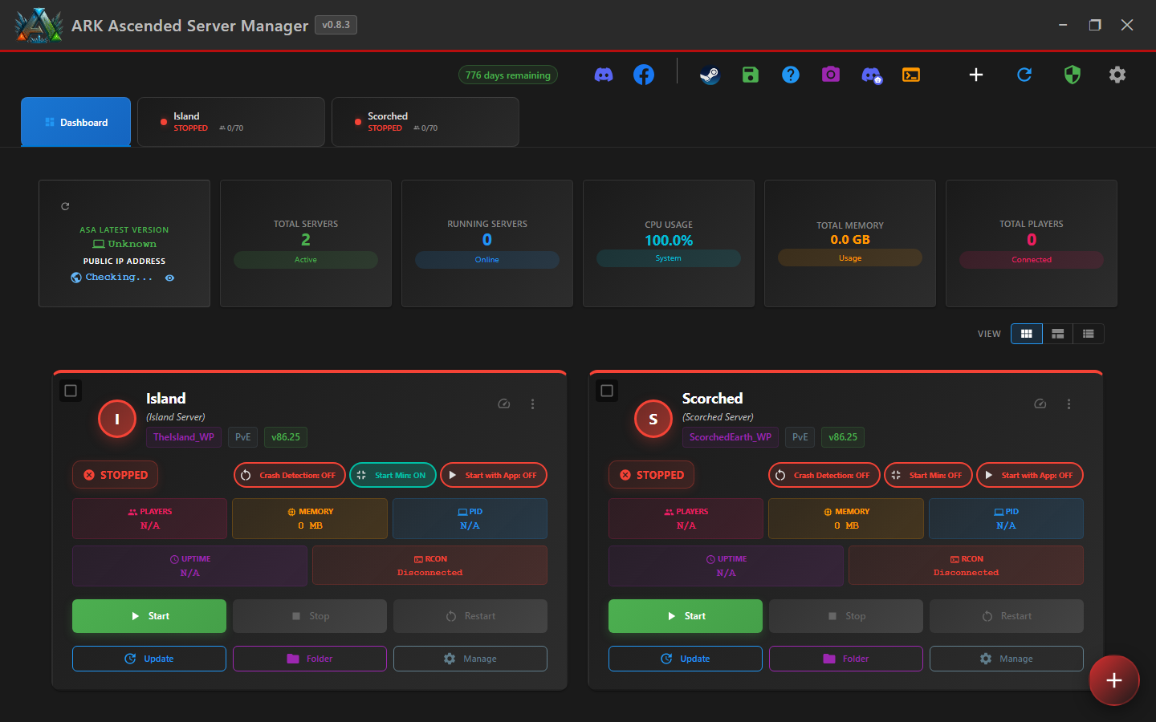Click the purple camera screenshot icon
This screenshot has width=1156, height=722.
point(831,75)
